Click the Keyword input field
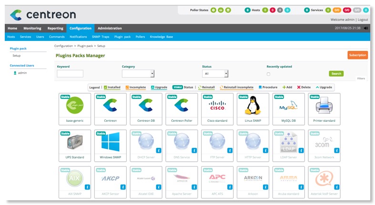Viewport: 375px width, 205px height. tap(70, 74)
